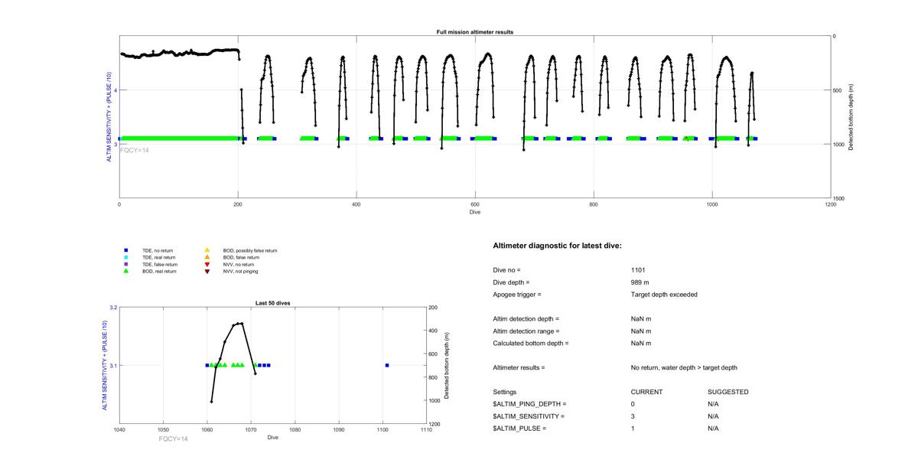918x476 pixels.
Task: Click the 'Dive' x-axis label of the last 50 dives plot
Action: 273,438
